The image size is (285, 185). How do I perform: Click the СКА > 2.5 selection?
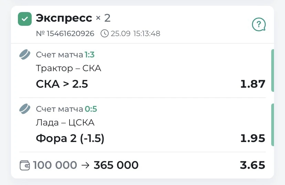(62, 84)
